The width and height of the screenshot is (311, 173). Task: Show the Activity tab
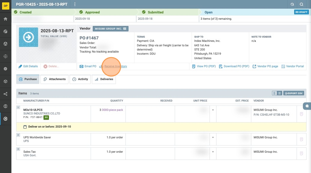[80, 79]
